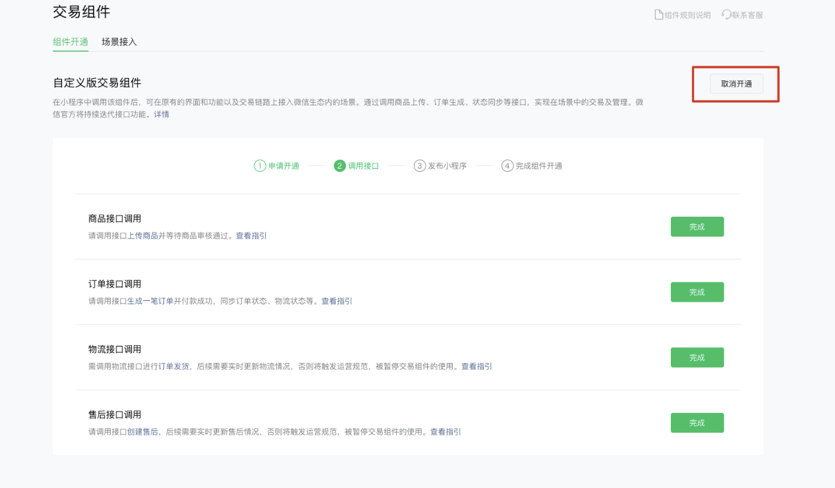Click 完成 button for 订单接口调用
This screenshot has height=488, width=835.
click(x=697, y=292)
